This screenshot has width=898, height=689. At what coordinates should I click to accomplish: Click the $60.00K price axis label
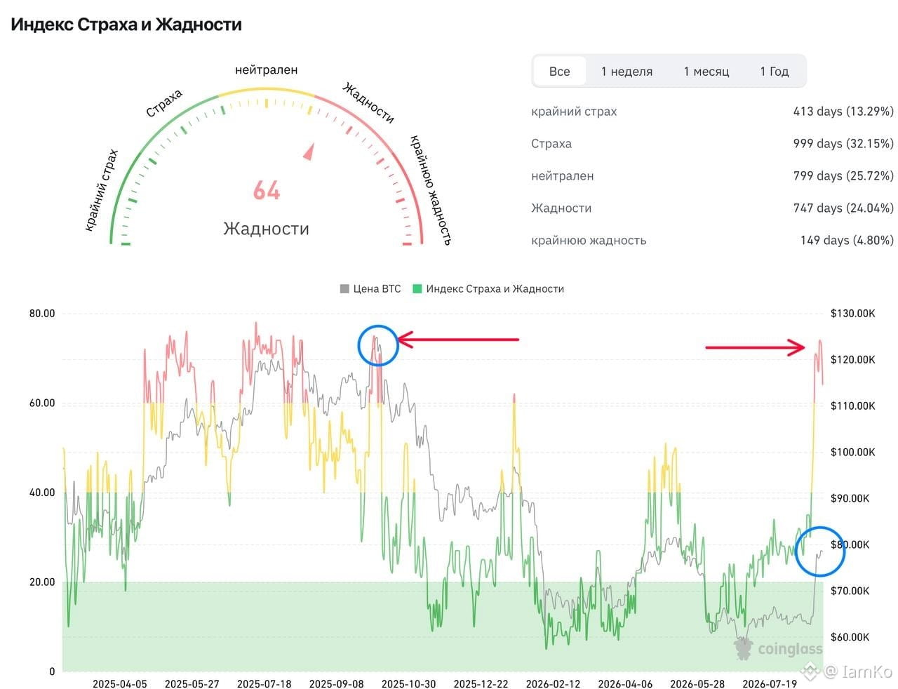pyautogui.click(x=850, y=638)
